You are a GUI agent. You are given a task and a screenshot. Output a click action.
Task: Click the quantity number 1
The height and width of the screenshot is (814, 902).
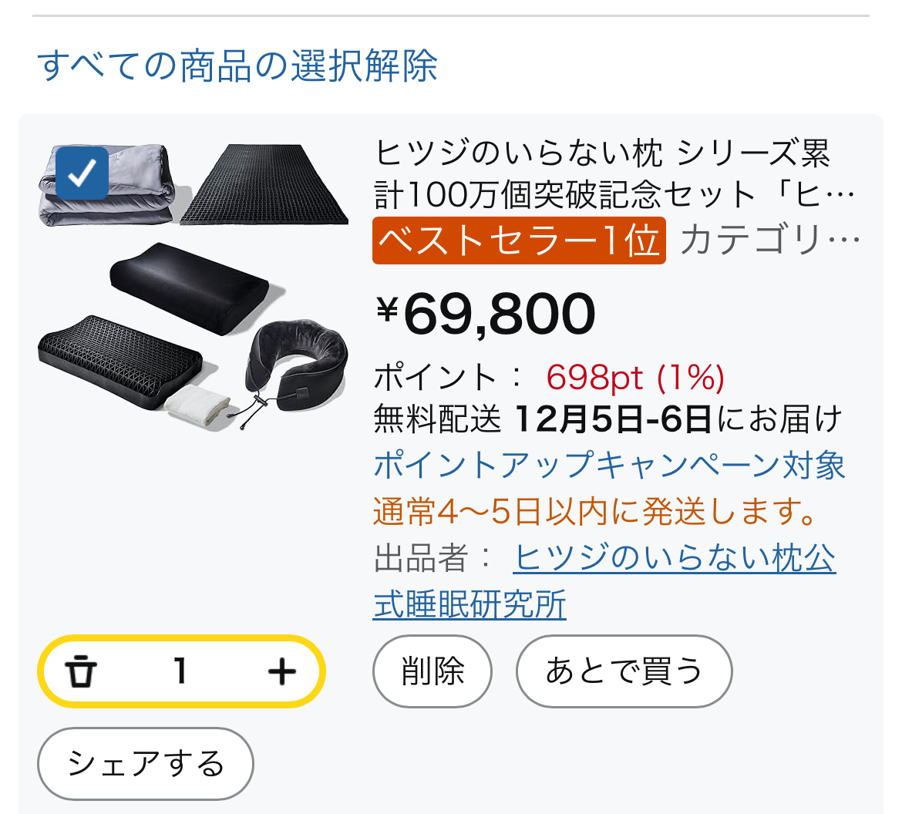[x=180, y=671]
